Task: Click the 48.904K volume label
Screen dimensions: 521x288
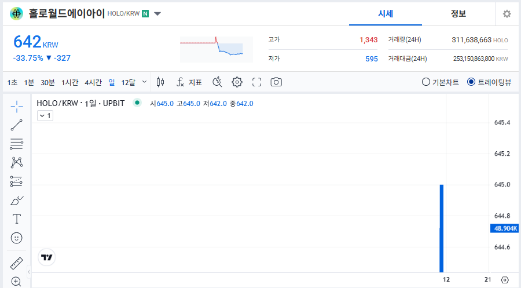Action: coord(505,228)
